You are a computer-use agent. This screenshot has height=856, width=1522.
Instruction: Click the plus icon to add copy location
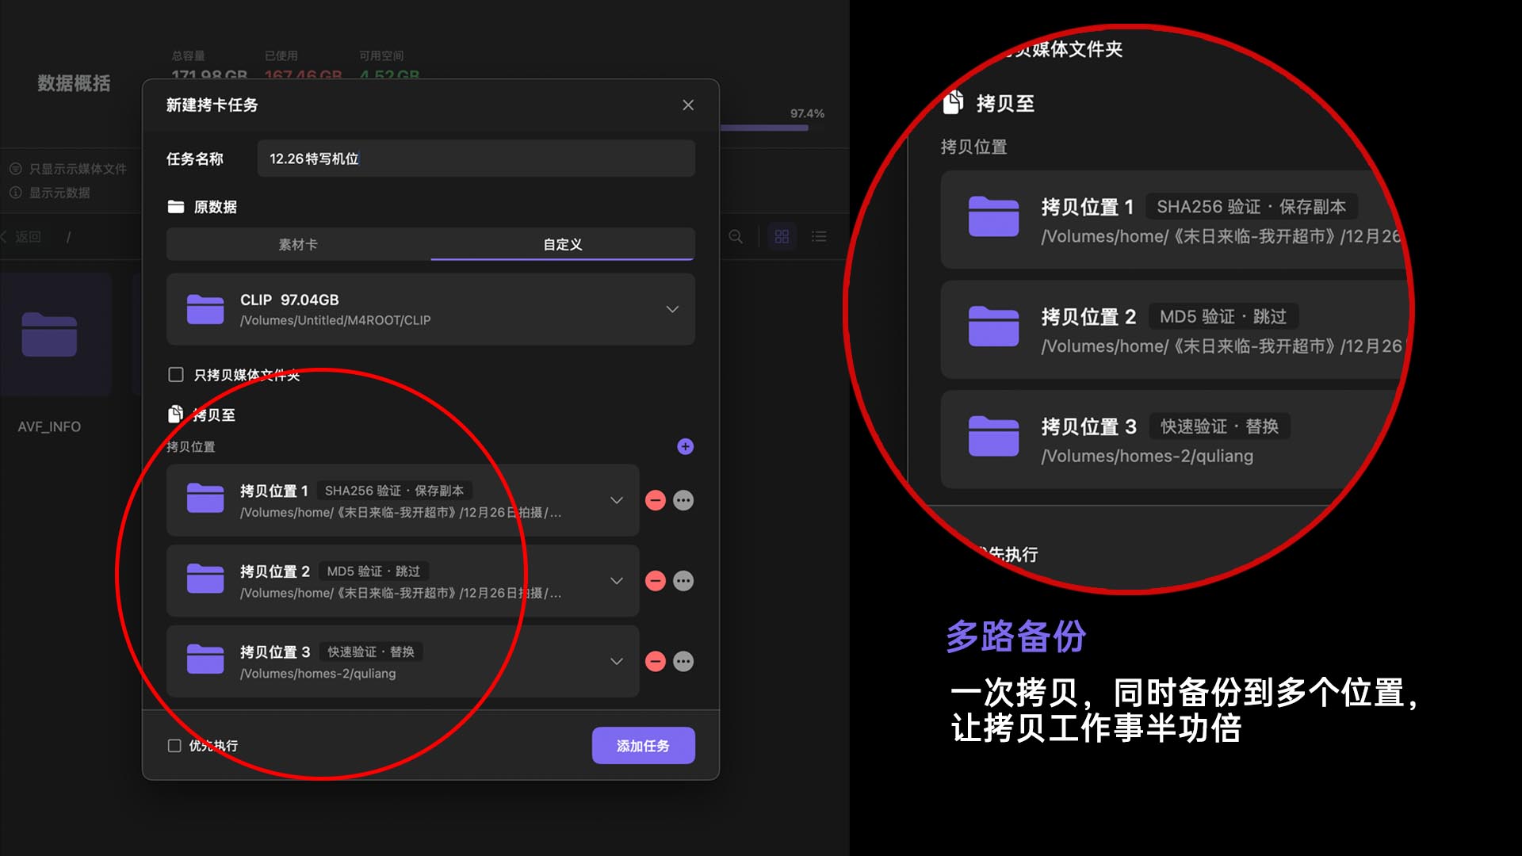[685, 446]
